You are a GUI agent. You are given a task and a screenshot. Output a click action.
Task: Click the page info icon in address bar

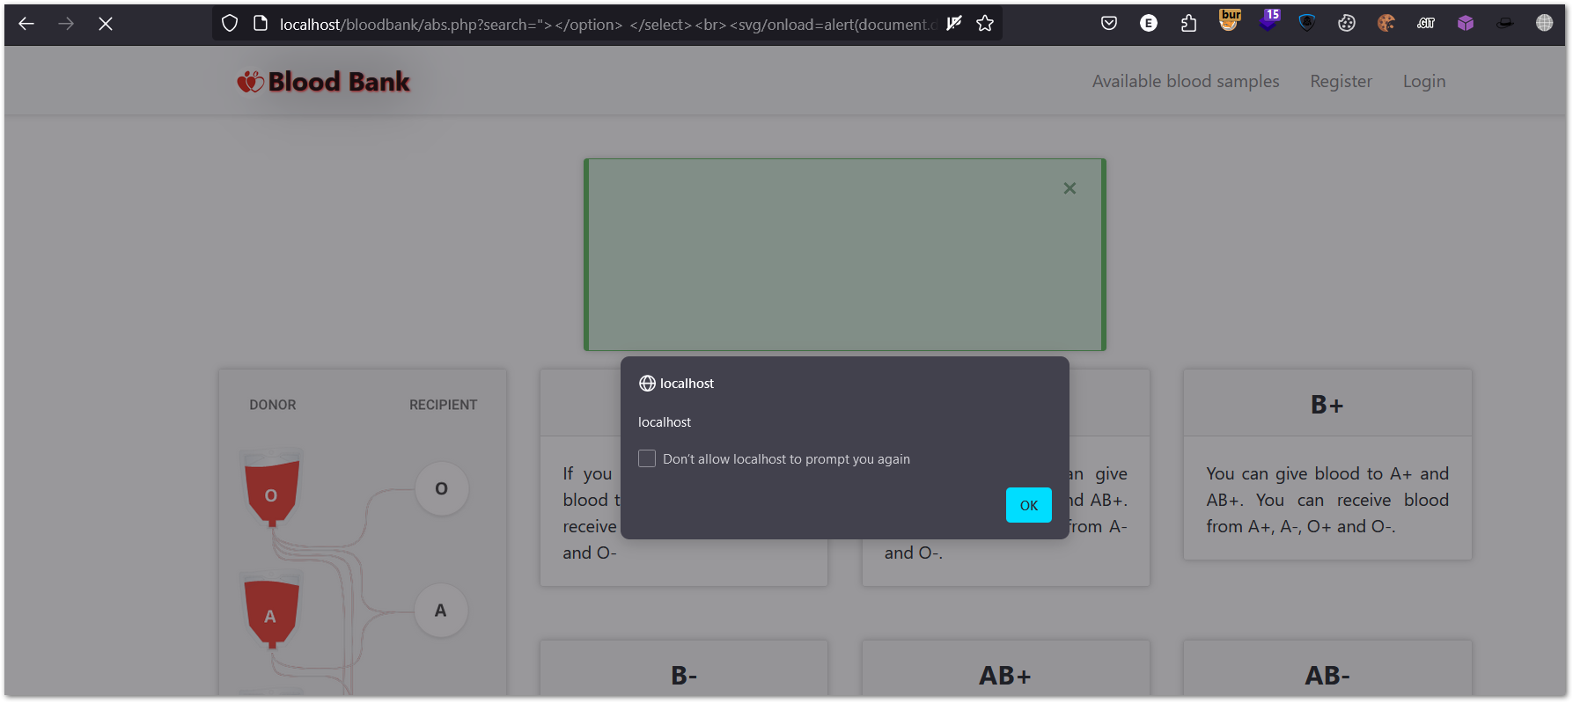pos(261,24)
